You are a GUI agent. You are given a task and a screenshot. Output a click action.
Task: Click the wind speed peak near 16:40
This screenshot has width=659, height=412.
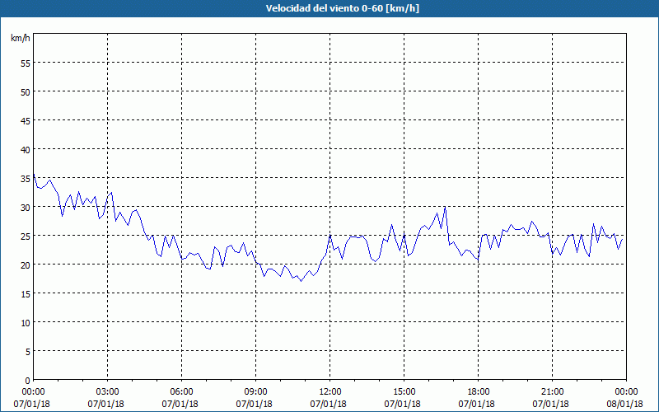[445, 207]
